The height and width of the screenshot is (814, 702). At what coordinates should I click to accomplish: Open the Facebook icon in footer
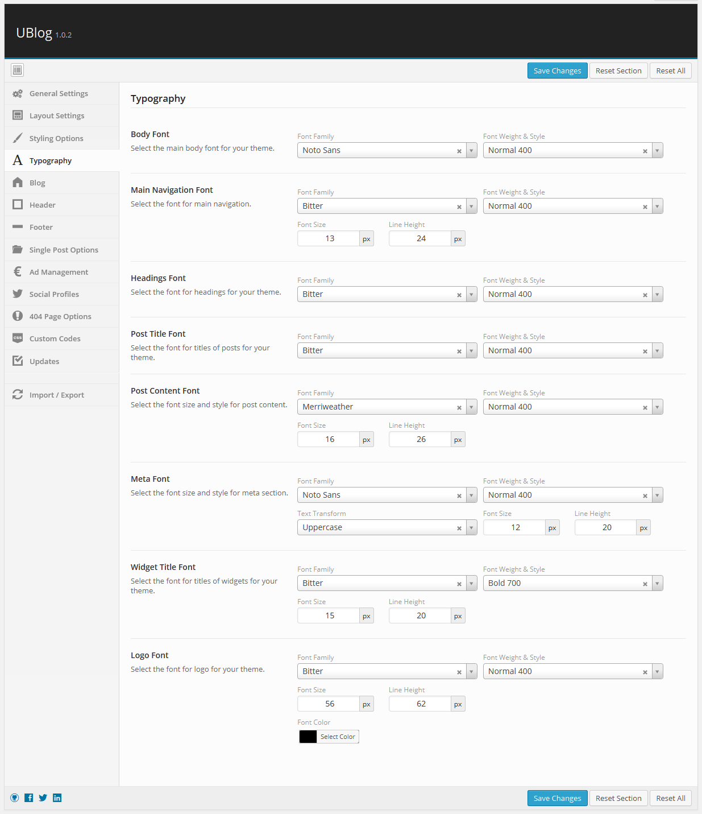29,798
